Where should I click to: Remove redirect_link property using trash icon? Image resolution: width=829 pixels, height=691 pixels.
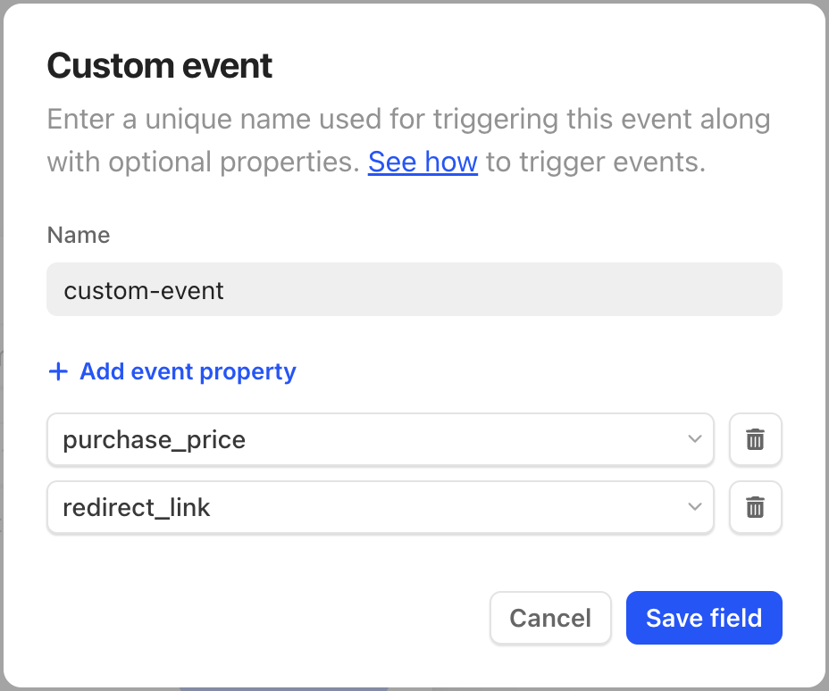(x=755, y=507)
